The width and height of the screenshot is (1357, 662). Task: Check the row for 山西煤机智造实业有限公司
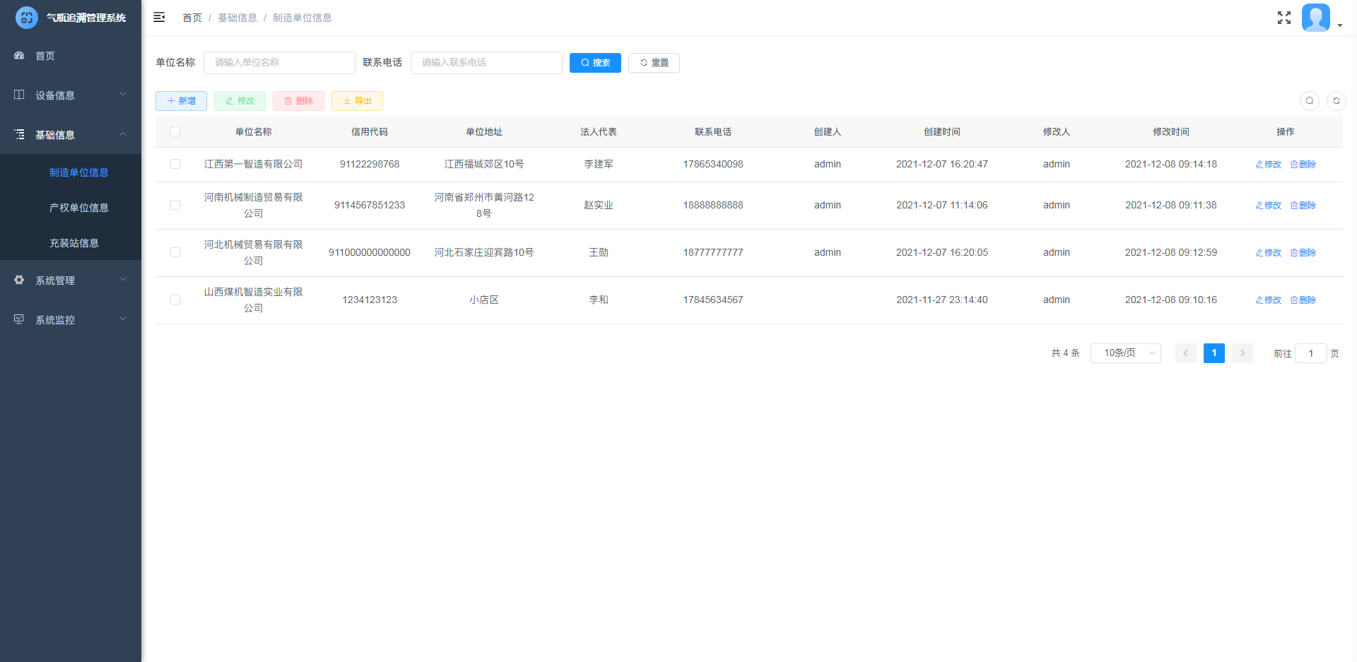pyautogui.click(x=175, y=300)
